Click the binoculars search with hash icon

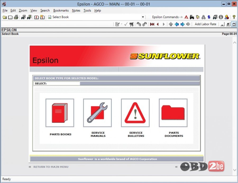(x=23, y=17)
